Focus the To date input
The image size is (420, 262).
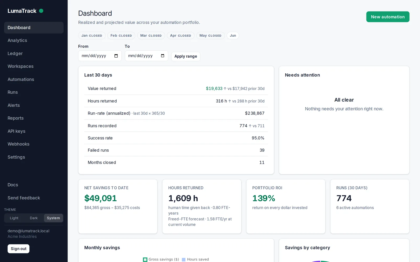coord(146,56)
